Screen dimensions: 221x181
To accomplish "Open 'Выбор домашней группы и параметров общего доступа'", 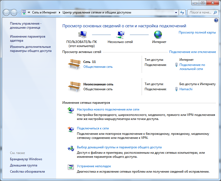I will point(119,147).
